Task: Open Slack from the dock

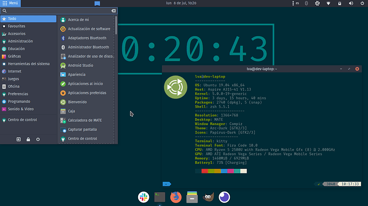Action: coord(143,197)
